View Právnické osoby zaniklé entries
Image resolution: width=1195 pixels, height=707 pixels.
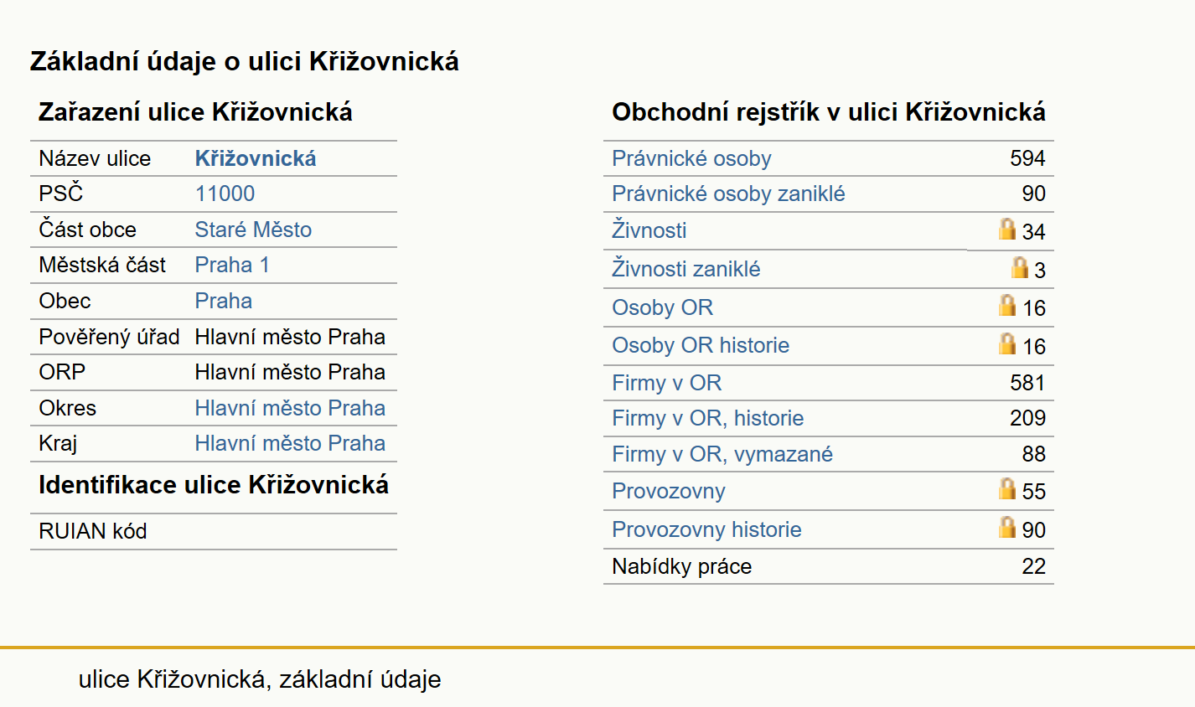click(728, 194)
